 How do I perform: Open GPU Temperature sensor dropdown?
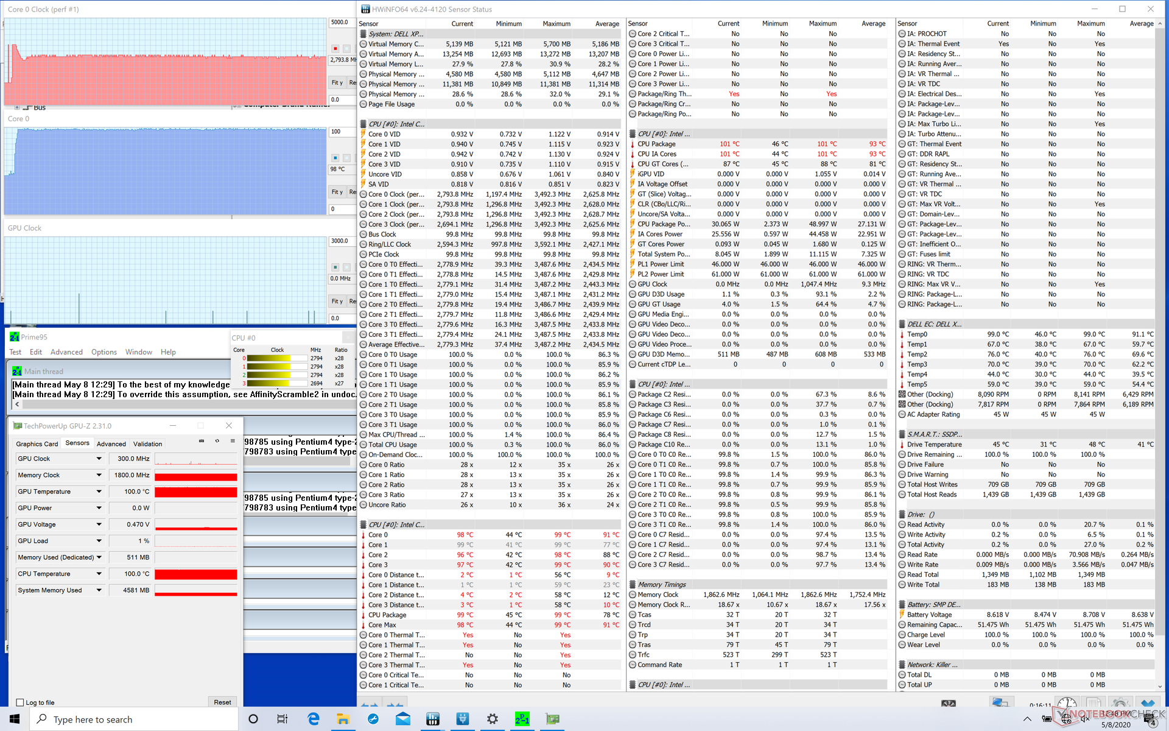pyautogui.click(x=99, y=492)
